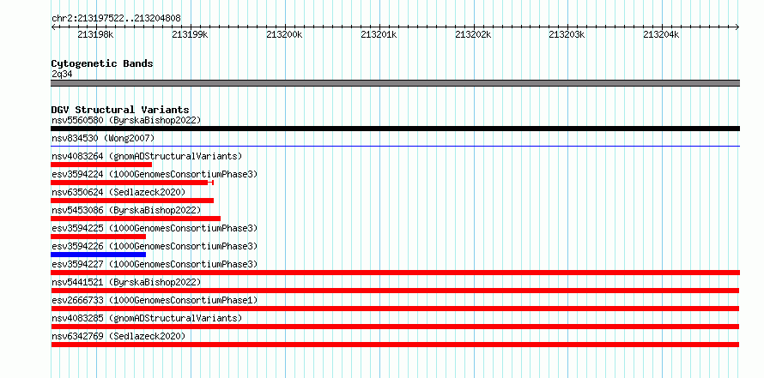This screenshot has height=378, width=764.
Task: Select the red nsv6350624 variant bar
Action: tap(132, 201)
